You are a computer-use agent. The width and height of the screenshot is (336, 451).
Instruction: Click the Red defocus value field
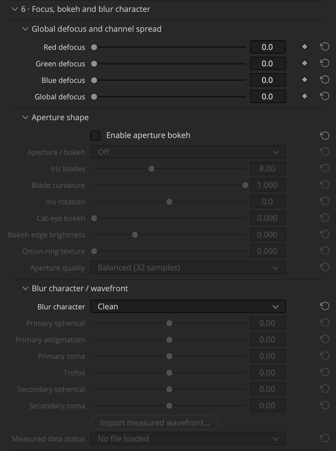click(268, 47)
